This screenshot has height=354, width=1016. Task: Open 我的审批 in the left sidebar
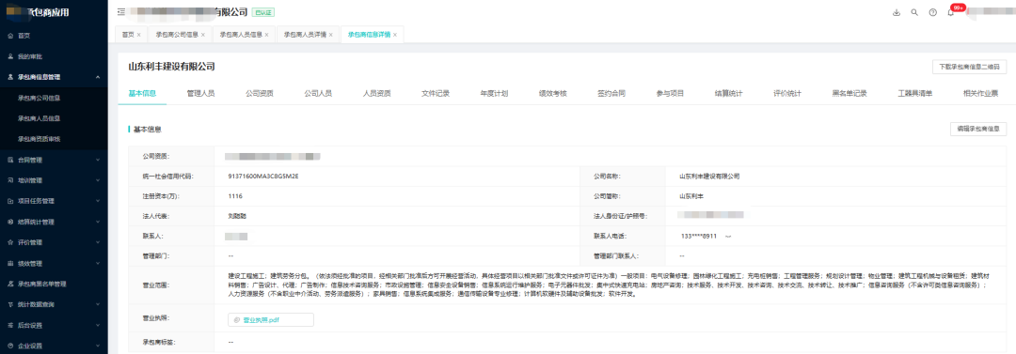tap(30, 56)
